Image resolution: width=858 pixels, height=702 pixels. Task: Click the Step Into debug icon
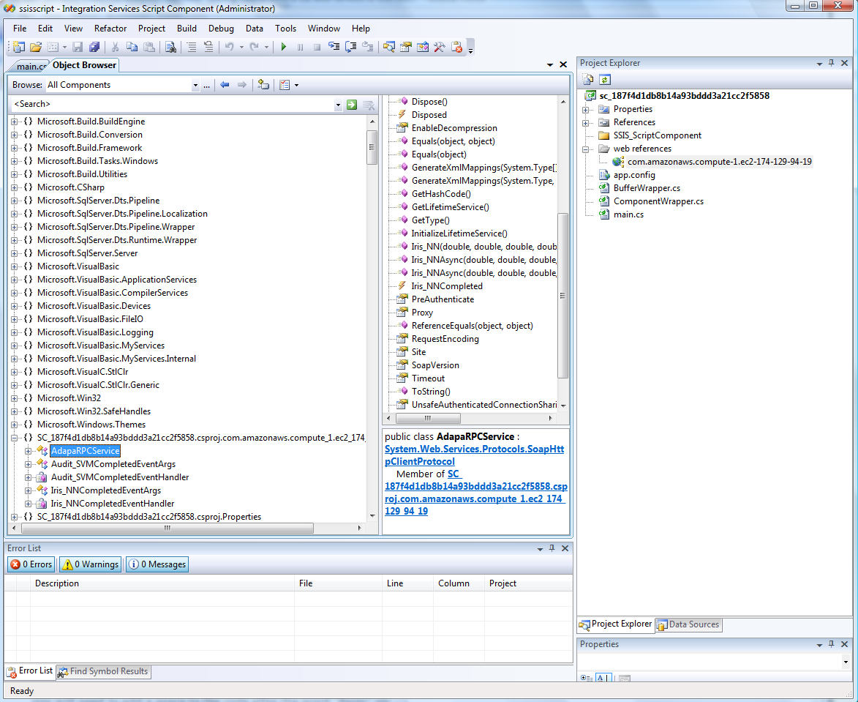334,47
